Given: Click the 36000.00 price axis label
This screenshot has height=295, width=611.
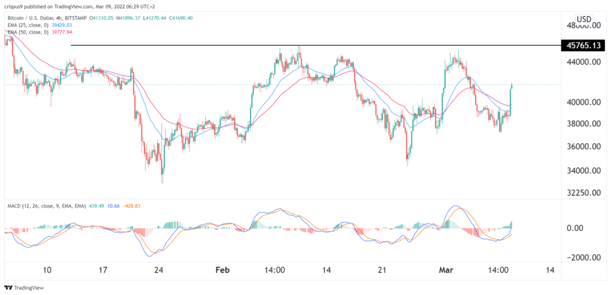Looking at the screenshot, I should click(584, 147).
